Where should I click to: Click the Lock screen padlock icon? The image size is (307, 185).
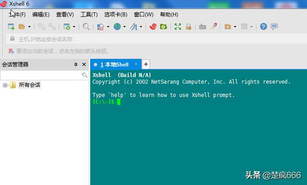click(x=189, y=26)
